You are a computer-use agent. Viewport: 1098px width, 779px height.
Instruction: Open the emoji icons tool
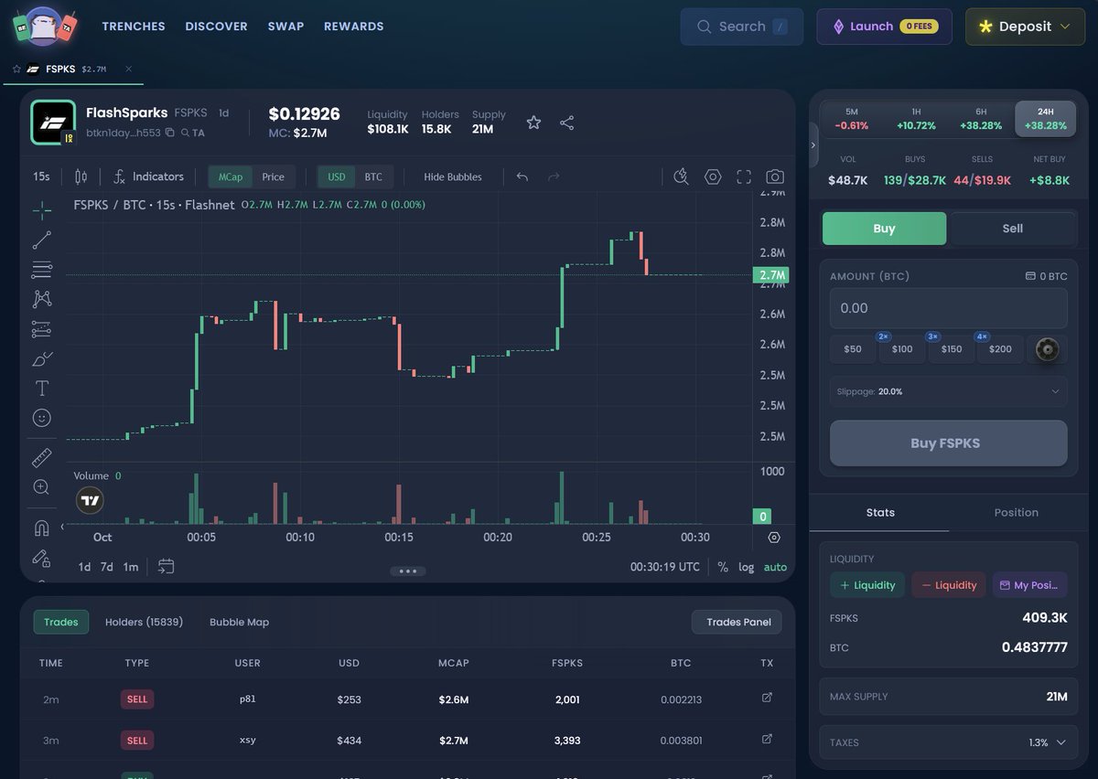click(42, 417)
